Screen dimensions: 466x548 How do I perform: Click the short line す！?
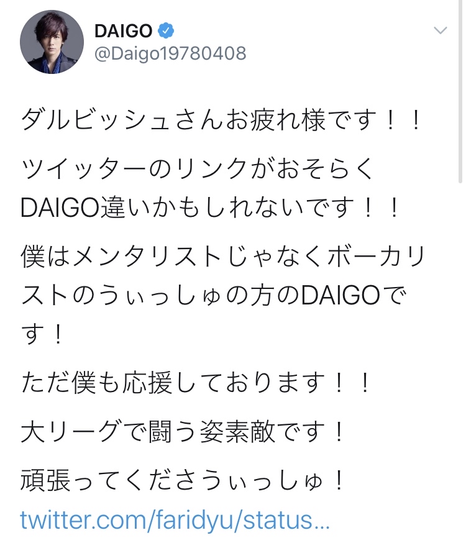point(43,334)
